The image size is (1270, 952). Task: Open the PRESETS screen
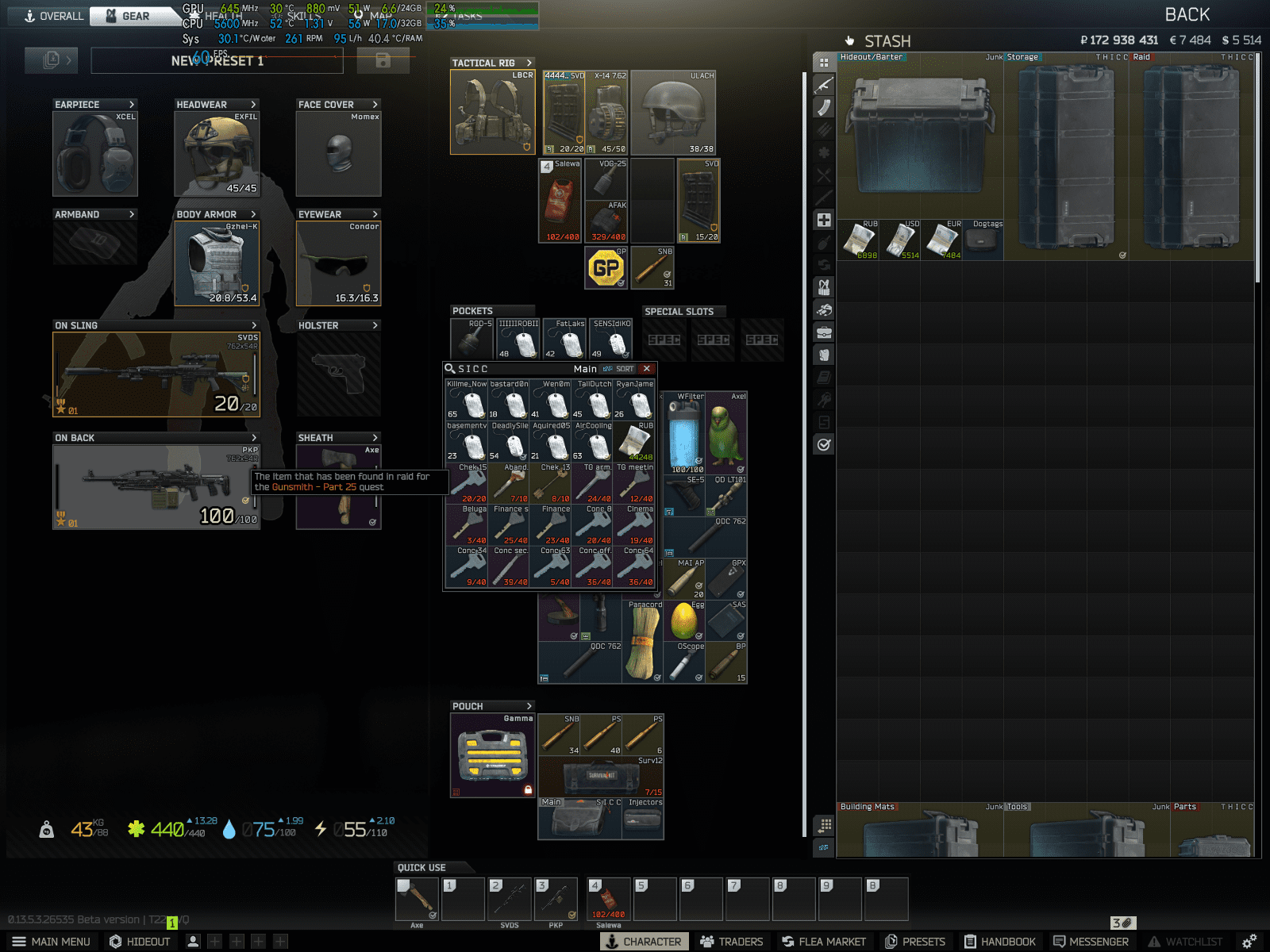click(915, 942)
